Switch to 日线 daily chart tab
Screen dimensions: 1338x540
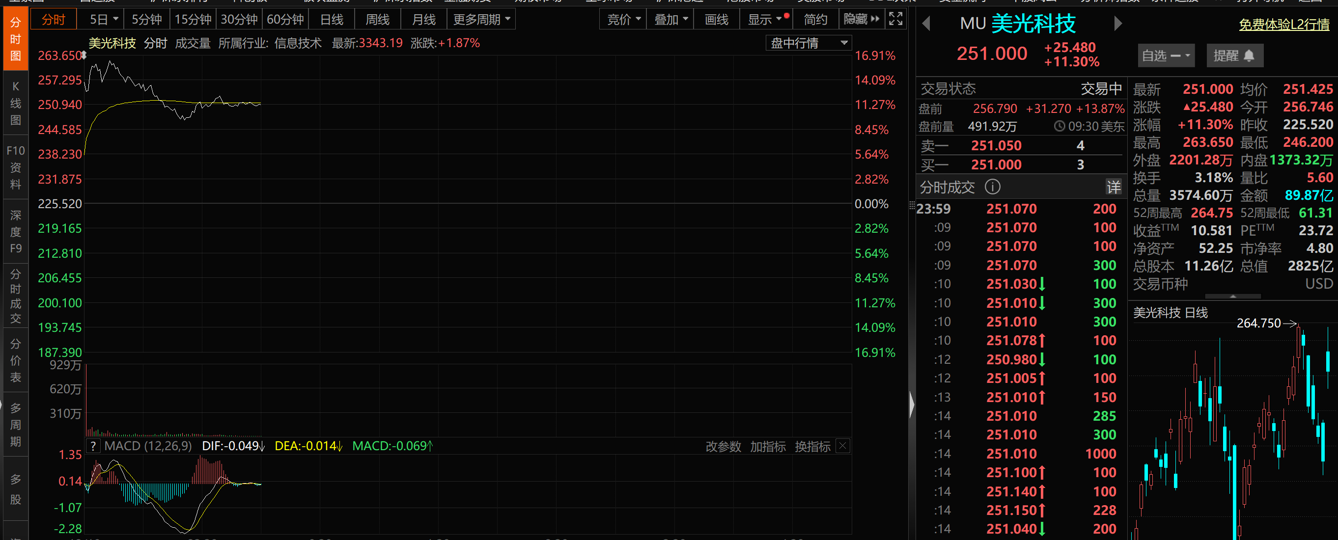[332, 19]
